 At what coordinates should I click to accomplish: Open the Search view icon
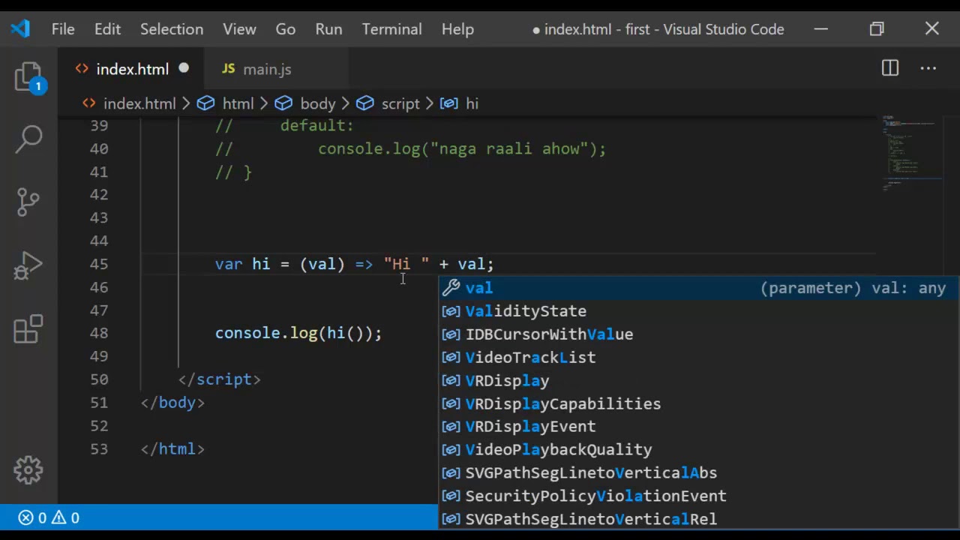[28, 138]
